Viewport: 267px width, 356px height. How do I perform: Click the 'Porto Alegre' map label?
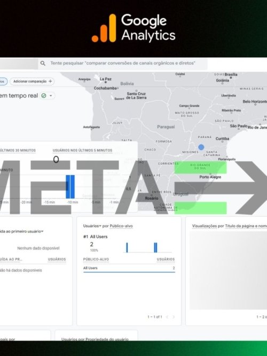coord(210,177)
